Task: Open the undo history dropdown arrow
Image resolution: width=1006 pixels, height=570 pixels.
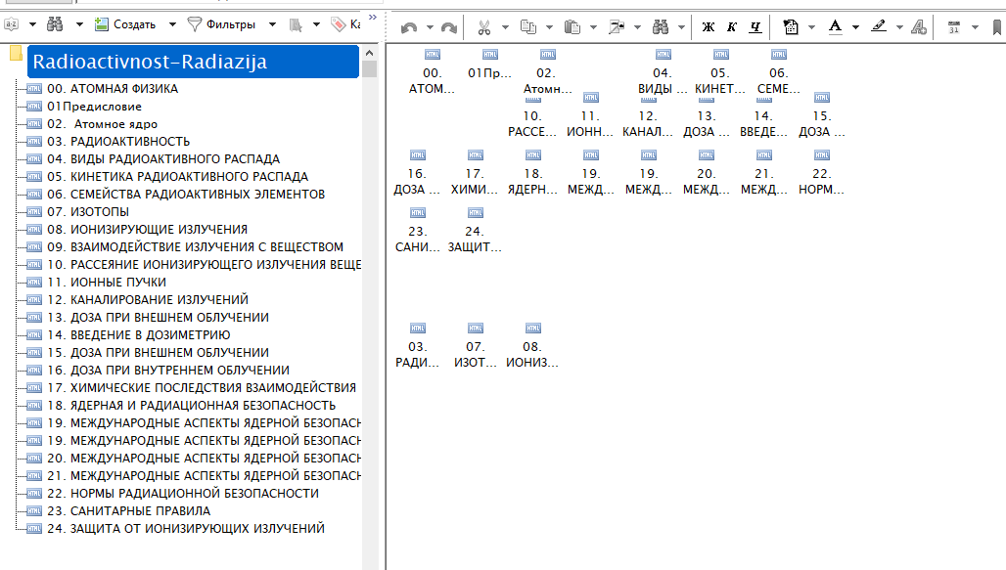Action: (430, 27)
